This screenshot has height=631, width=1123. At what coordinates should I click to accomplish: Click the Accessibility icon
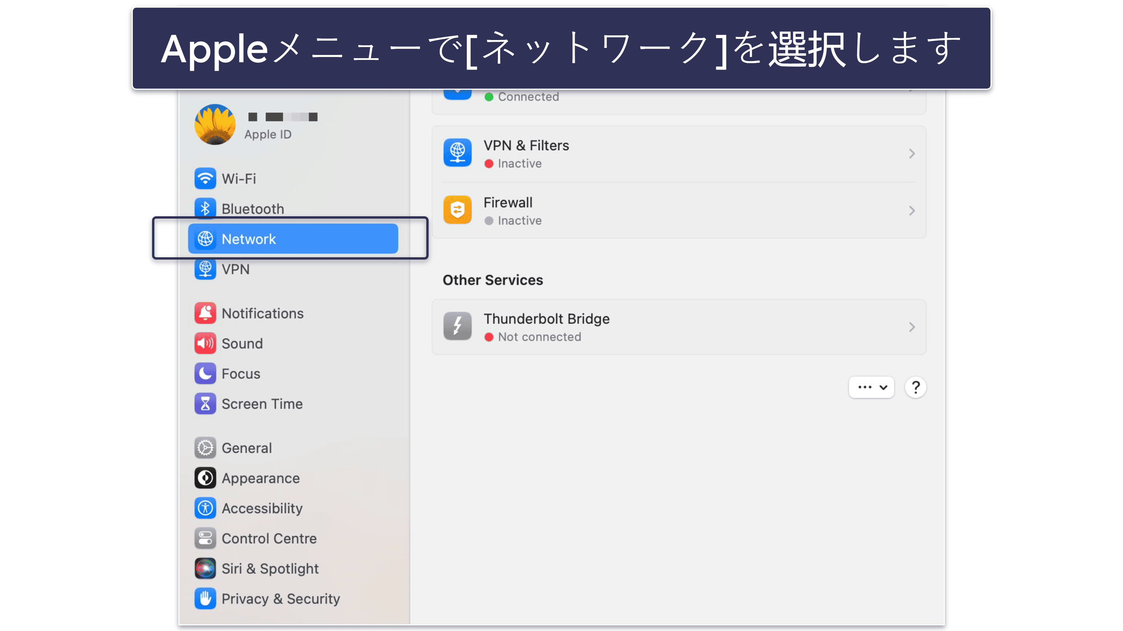pyautogui.click(x=205, y=508)
